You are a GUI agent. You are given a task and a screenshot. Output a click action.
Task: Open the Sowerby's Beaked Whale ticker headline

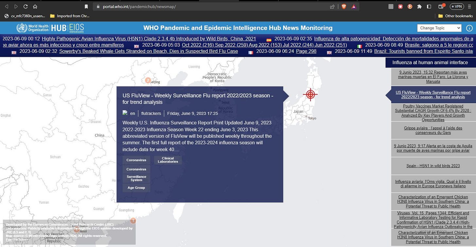coord(148,51)
